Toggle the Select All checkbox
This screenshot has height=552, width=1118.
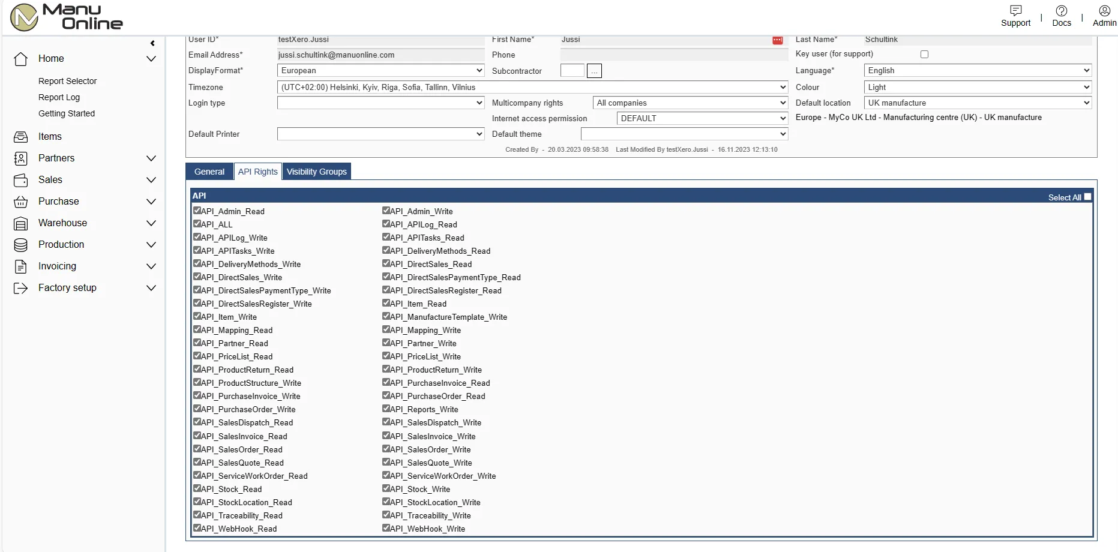pyautogui.click(x=1086, y=196)
